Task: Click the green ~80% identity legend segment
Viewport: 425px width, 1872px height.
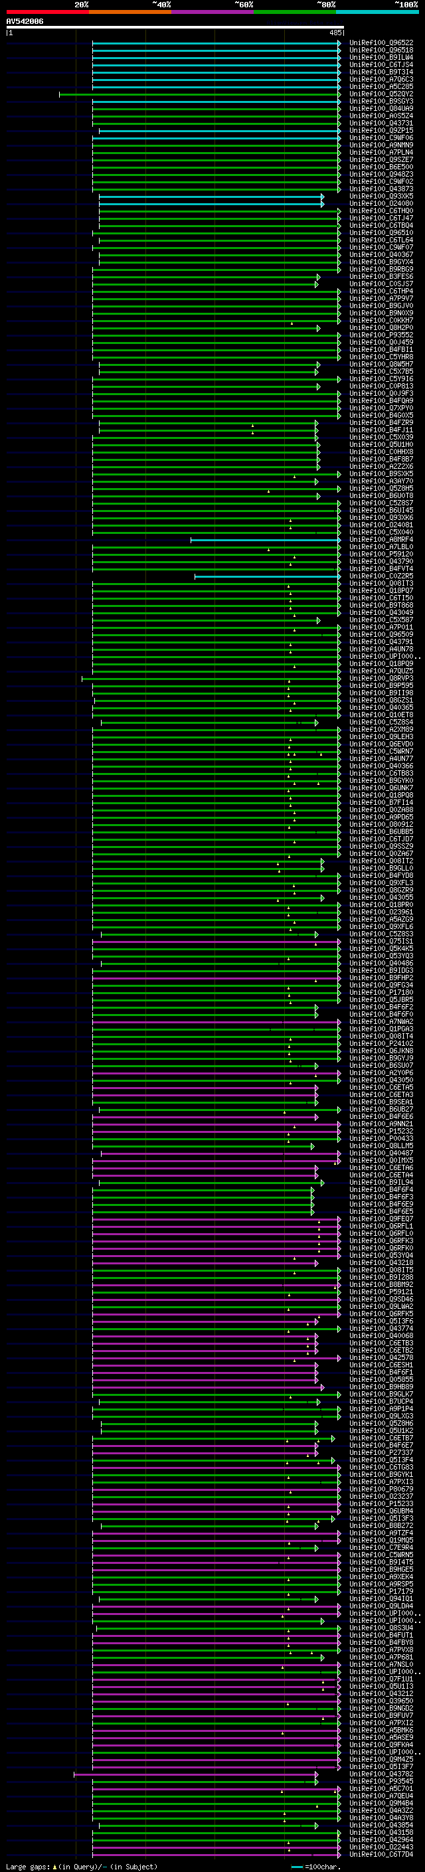Action: point(294,12)
